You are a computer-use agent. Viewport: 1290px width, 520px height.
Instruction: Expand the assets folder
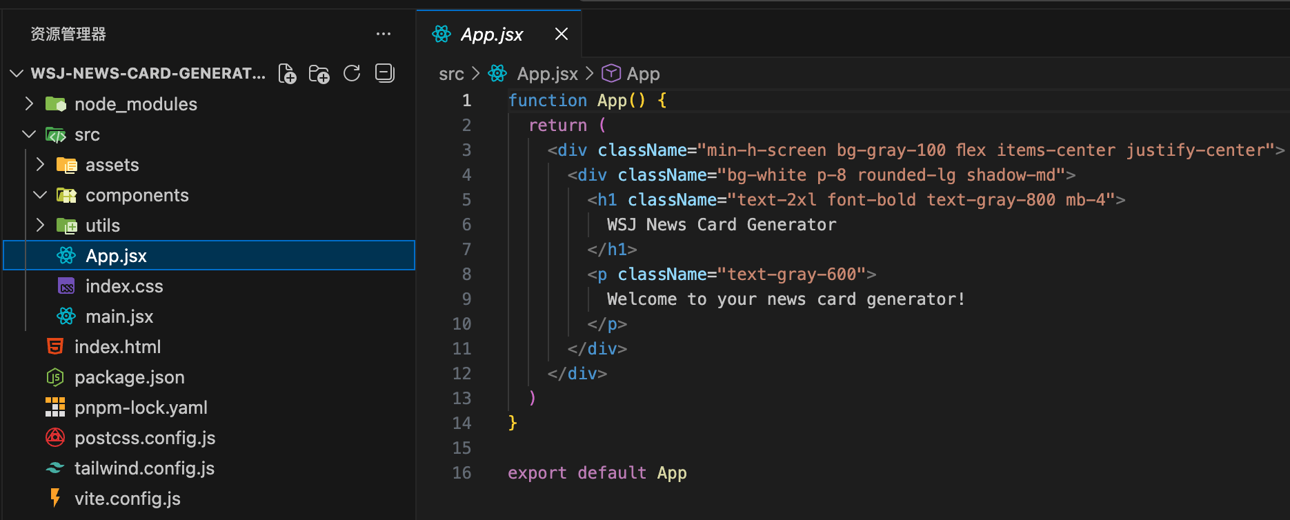[x=40, y=165]
